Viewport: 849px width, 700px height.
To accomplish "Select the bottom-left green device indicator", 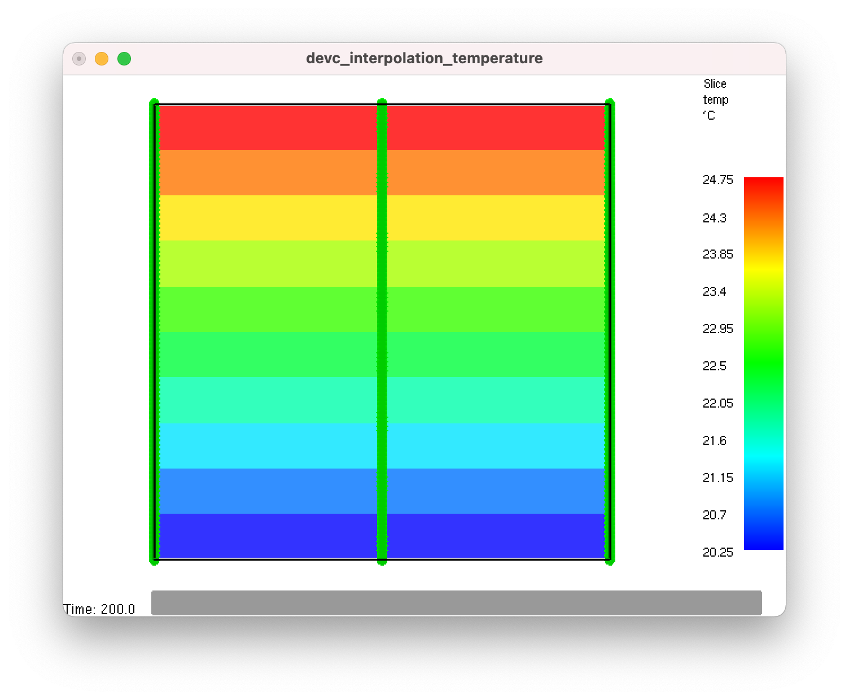I will point(155,561).
